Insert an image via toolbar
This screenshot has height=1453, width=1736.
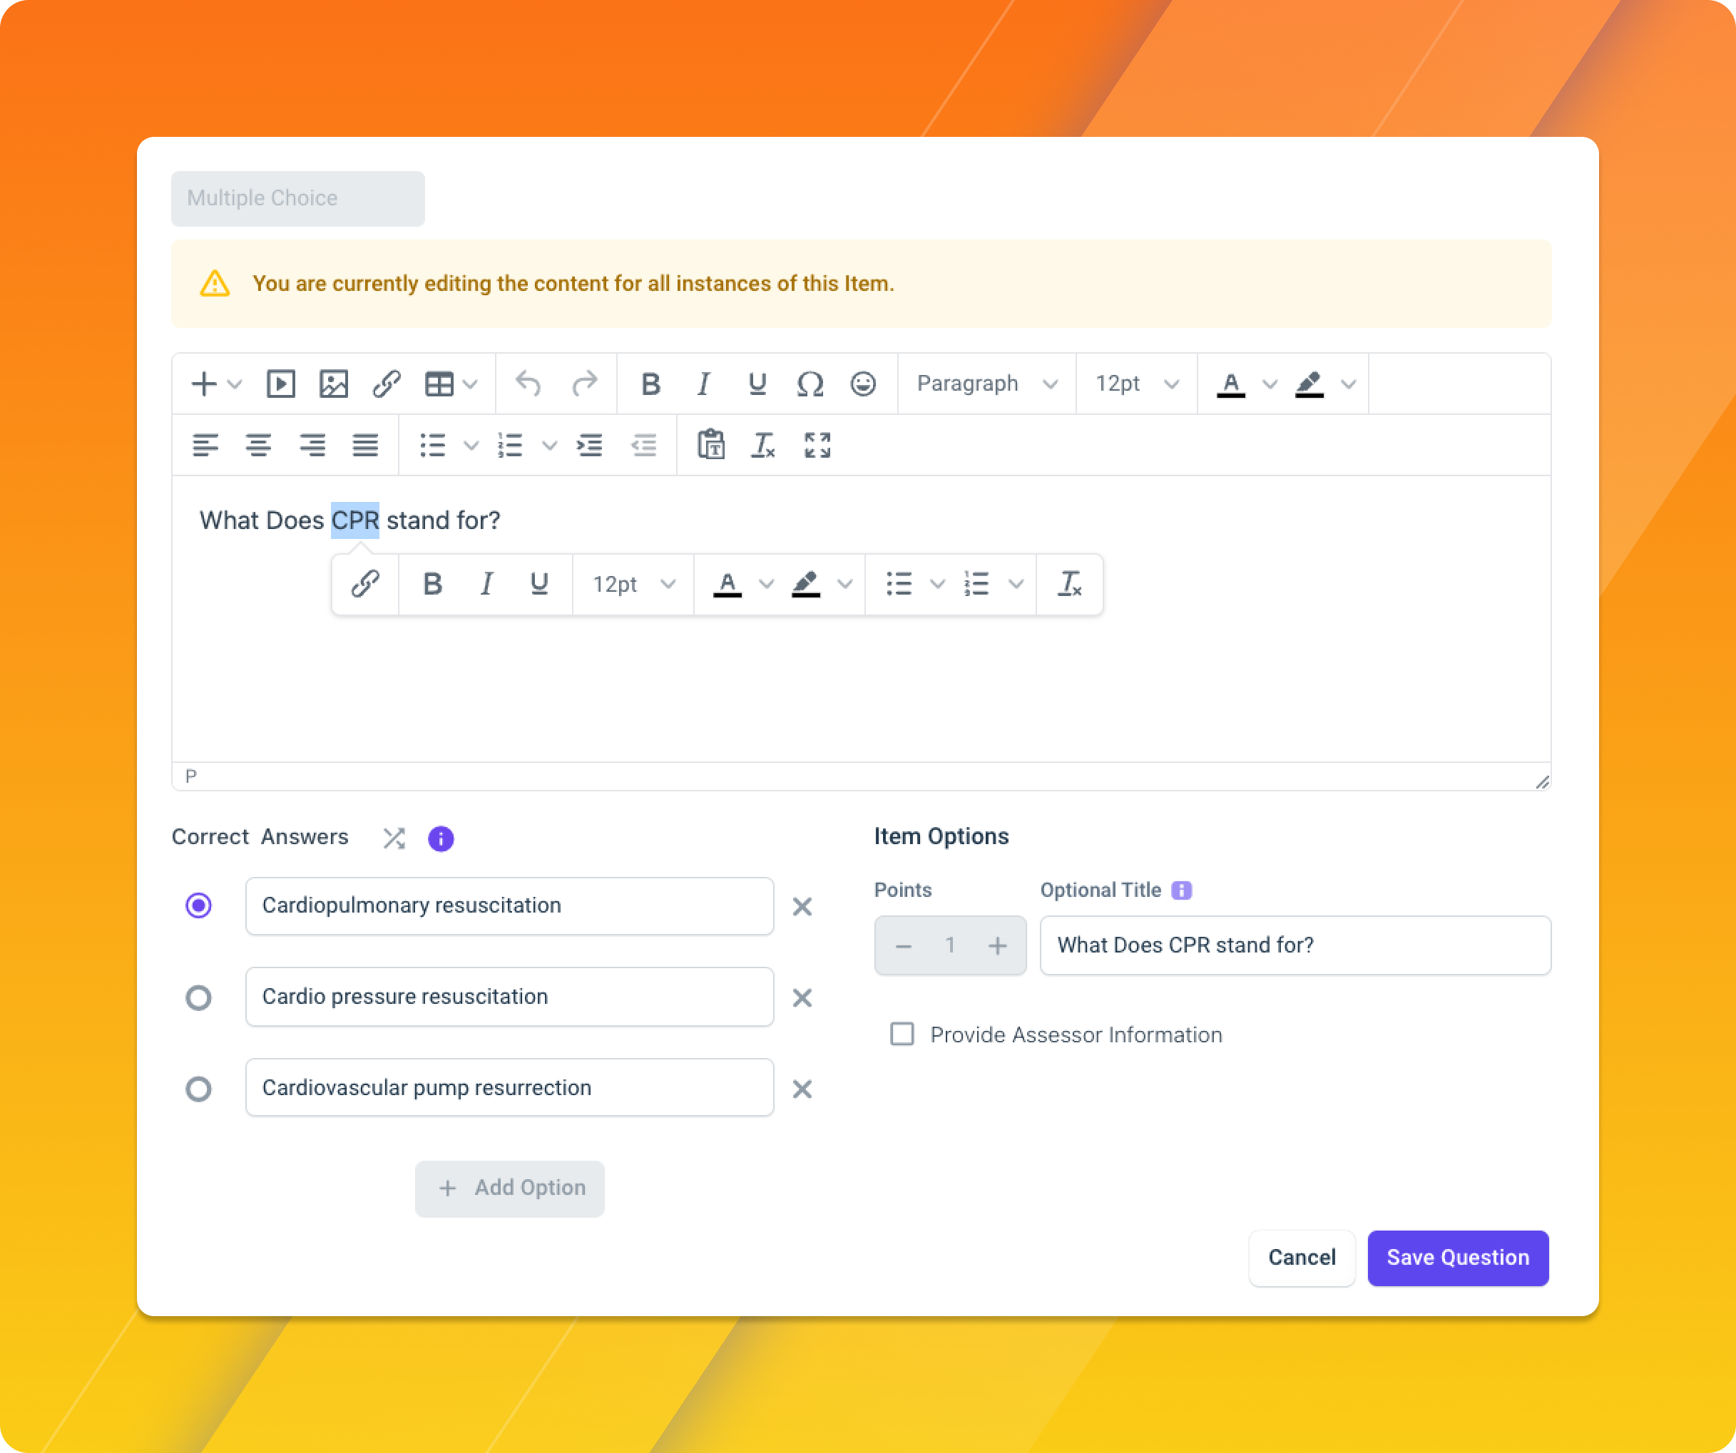click(334, 384)
